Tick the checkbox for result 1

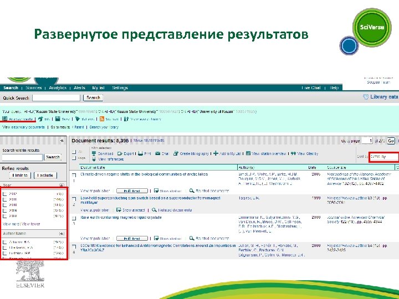coord(74,175)
